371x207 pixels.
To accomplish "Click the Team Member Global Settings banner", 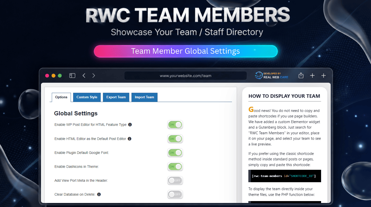I will [x=185, y=51].
